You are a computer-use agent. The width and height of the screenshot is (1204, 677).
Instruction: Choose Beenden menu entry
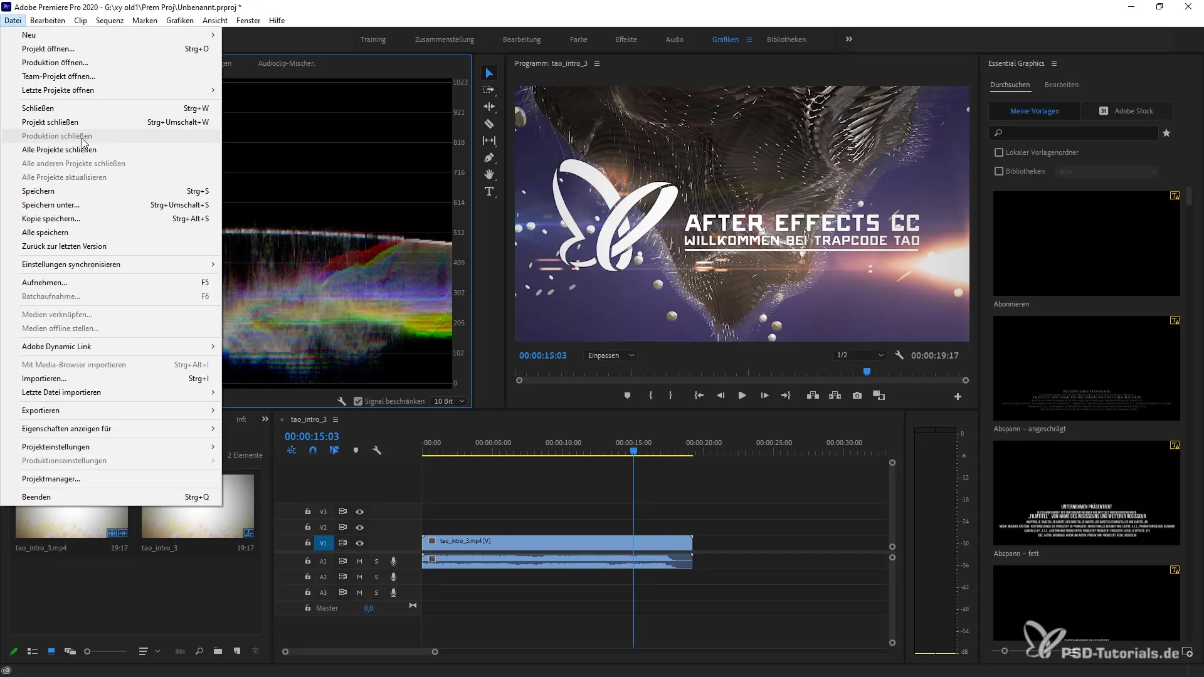point(118,497)
